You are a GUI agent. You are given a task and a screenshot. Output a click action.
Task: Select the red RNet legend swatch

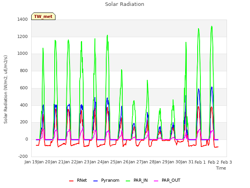pyautogui.click(x=71, y=181)
